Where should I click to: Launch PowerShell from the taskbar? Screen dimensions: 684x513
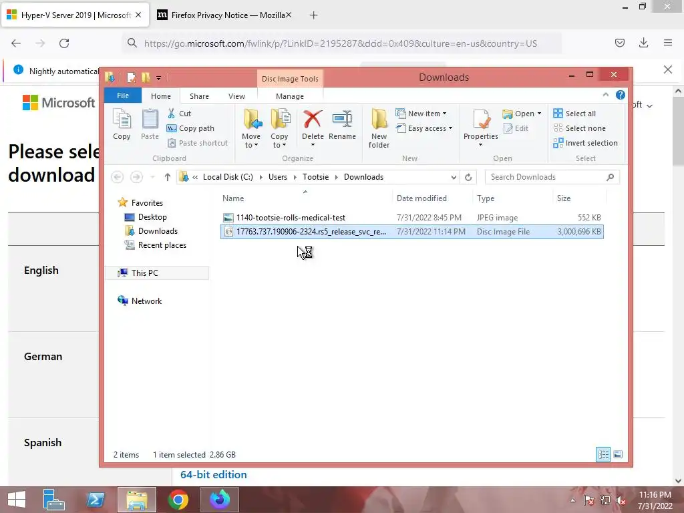point(96,500)
